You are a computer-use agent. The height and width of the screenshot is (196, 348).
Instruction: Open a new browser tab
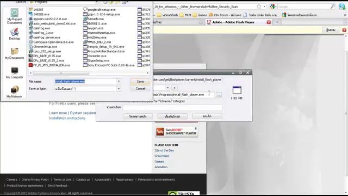(277, 22)
